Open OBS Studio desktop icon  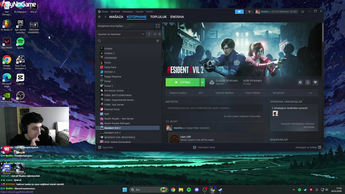pyautogui.click(x=20, y=97)
